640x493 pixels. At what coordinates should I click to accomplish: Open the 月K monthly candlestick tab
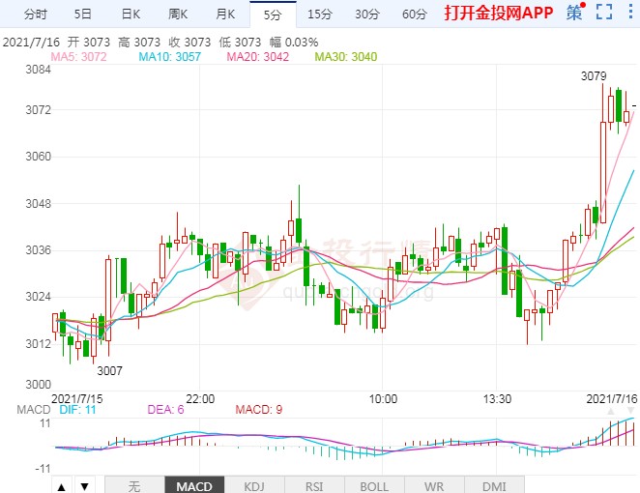[x=225, y=14]
